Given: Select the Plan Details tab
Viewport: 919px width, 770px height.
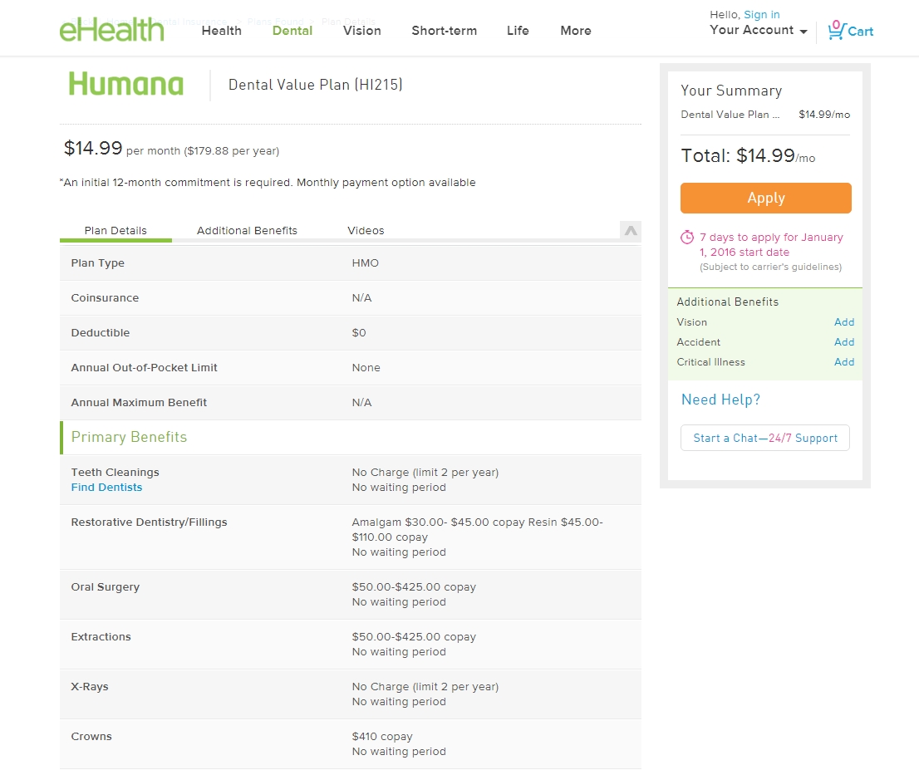Looking at the screenshot, I should tap(115, 231).
